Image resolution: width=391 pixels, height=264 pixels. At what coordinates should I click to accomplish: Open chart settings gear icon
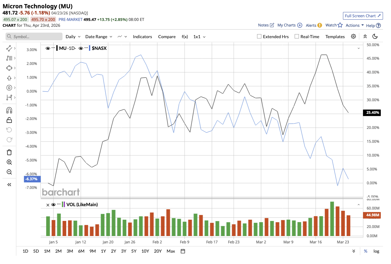click(x=353, y=36)
